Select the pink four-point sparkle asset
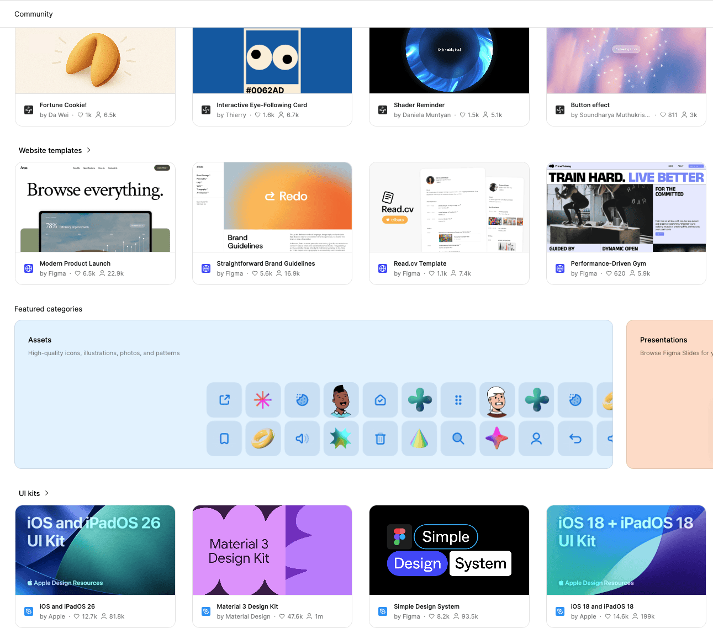This screenshot has height=644, width=713. [x=497, y=439]
